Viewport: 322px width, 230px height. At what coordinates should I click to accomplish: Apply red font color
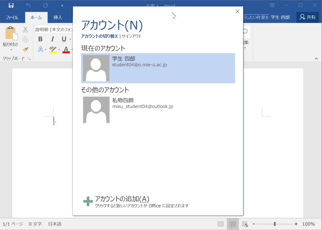pos(66,50)
